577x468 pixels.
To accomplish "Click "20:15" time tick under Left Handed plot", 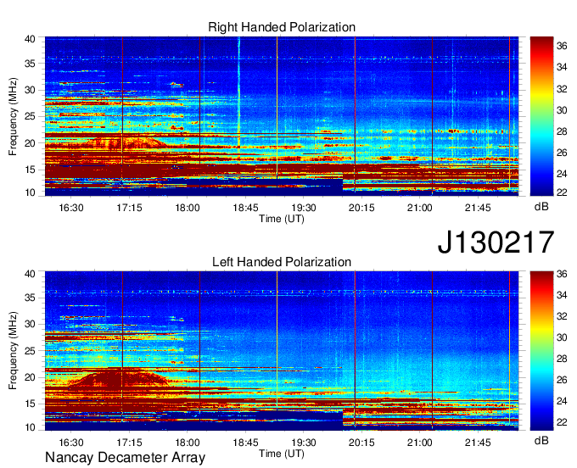I will 361,443.
